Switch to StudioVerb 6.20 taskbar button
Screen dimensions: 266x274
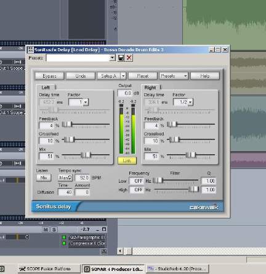(177, 268)
